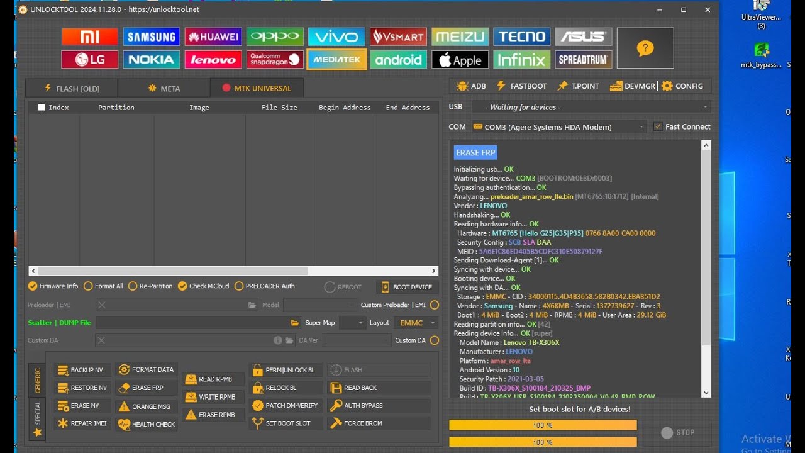Select the GENERIC vertical tab
This screenshot has height=453, width=805.
point(37,380)
